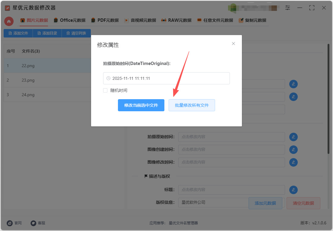The width and height of the screenshot is (333, 231).
Task: Click the red home icon
Action: tap(9, 21)
